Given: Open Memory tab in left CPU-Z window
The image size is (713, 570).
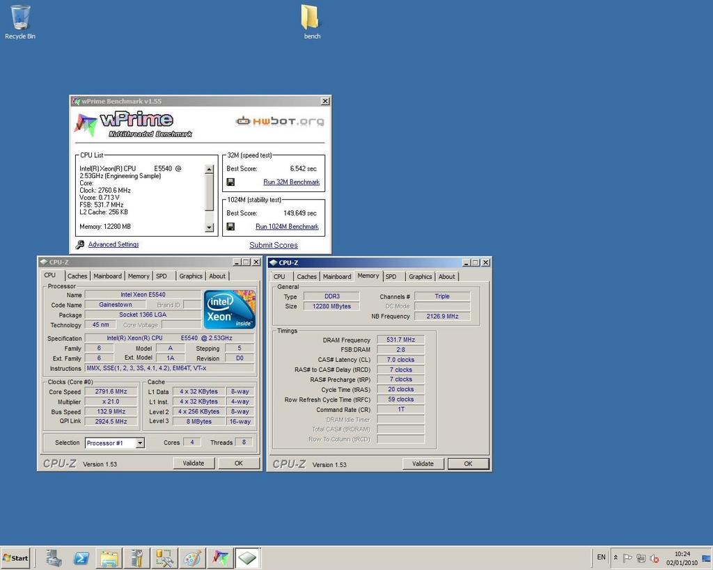Looking at the screenshot, I should (x=139, y=276).
